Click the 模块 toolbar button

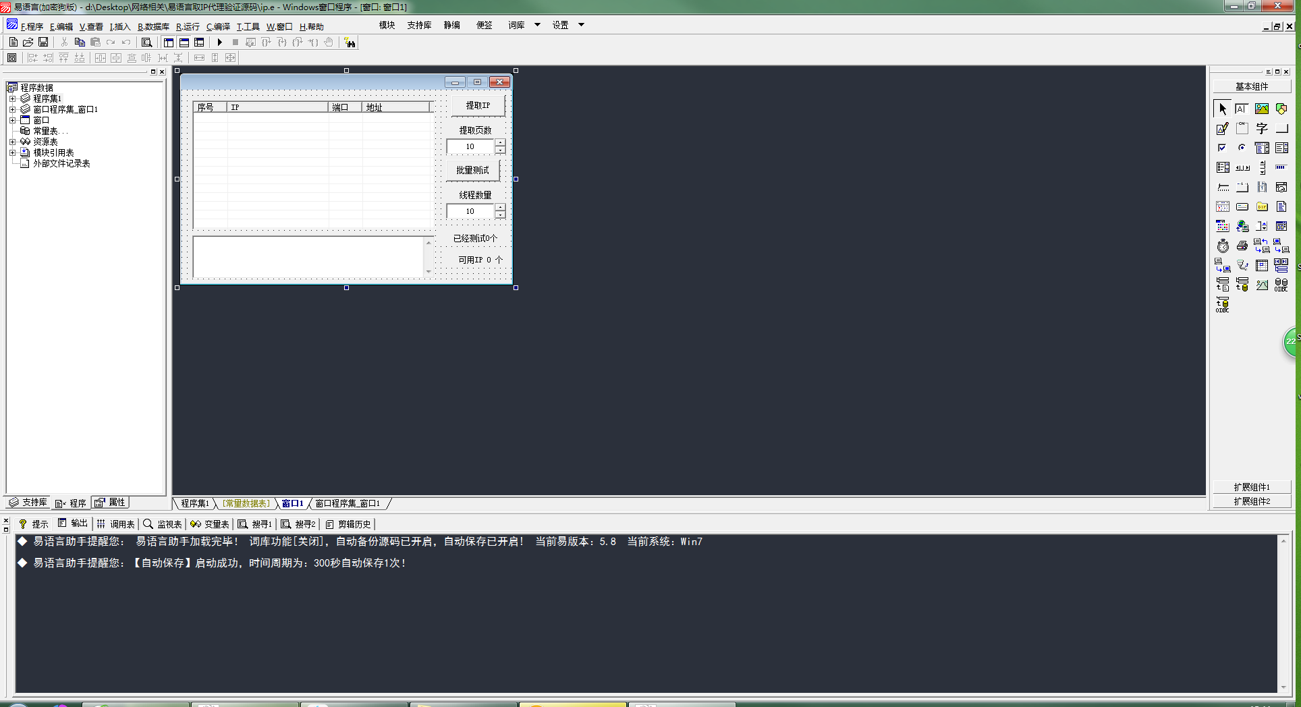pos(387,25)
